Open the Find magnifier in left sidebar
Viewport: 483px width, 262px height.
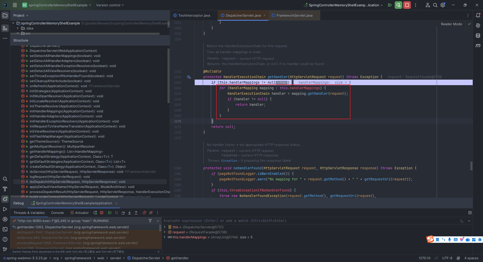(5, 179)
